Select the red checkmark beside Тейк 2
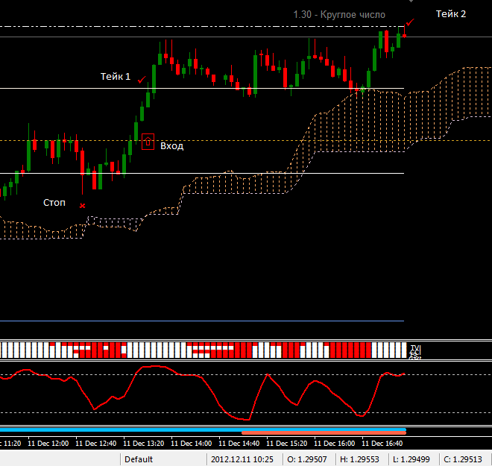The image size is (492, 466). tap(410, 22)
